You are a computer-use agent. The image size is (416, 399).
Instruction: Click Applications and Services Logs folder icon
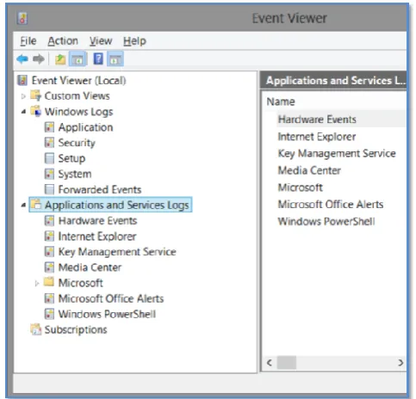pos(36,205)
